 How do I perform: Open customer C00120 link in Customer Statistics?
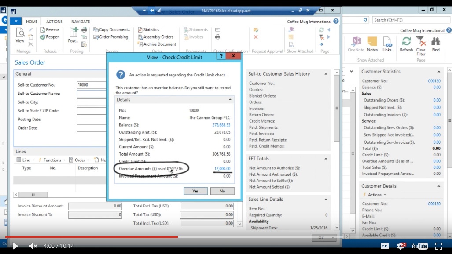(434, 81)
